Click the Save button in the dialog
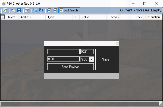The height and width of the screenshot is (107, 163). pyautogui.click(x=106, y=59)
